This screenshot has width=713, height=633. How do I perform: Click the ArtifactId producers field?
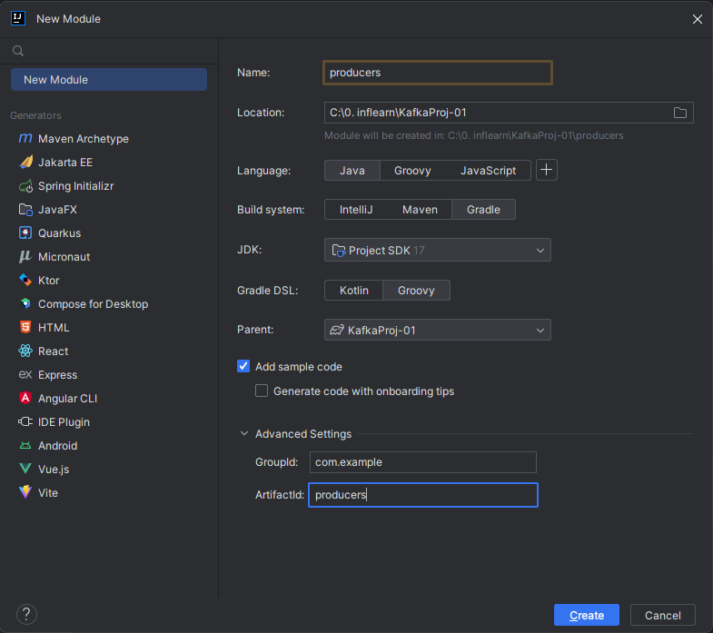click(x=423, y=495)
